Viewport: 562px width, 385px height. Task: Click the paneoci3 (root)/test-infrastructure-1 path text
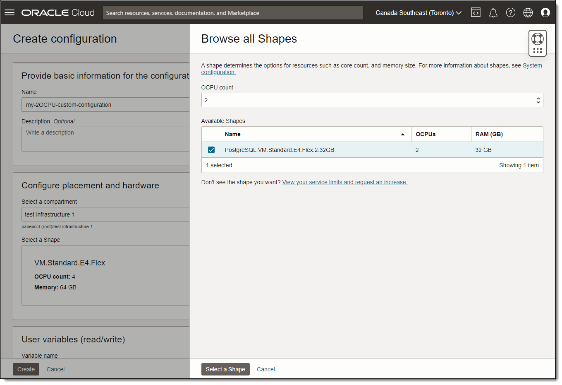tap(57, 226)
